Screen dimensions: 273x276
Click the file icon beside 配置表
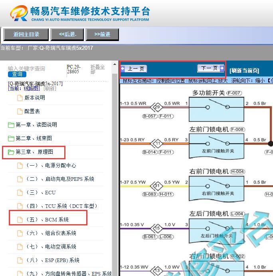click(20, 112)
